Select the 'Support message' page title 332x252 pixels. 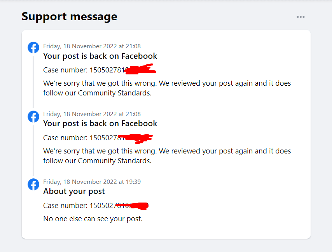(69, 16)
